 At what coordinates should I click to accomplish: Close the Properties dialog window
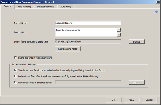point(158,2)
